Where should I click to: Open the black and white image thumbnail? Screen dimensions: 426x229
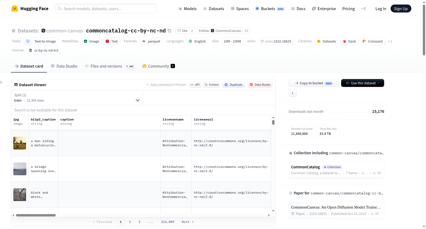click(x=20, y=195)
